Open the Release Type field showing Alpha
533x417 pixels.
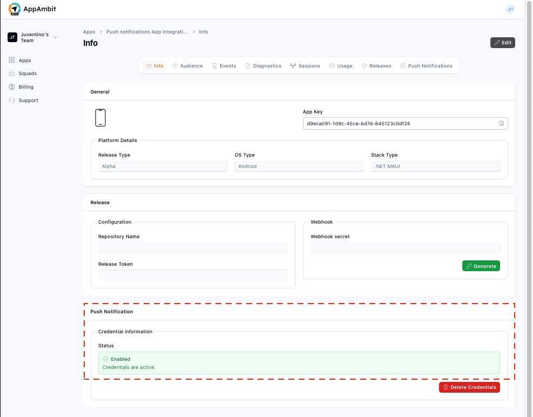pos(163,166)
